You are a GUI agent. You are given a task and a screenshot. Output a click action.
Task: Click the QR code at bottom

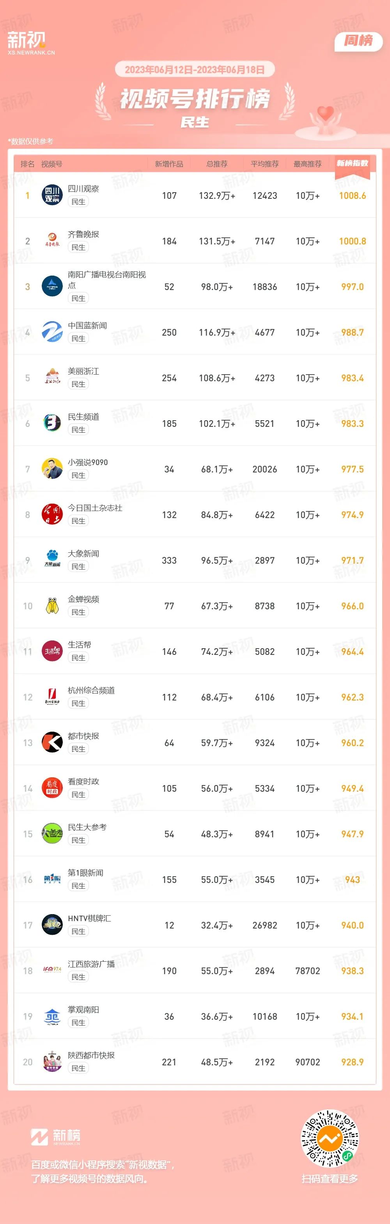pos(330,1139)
